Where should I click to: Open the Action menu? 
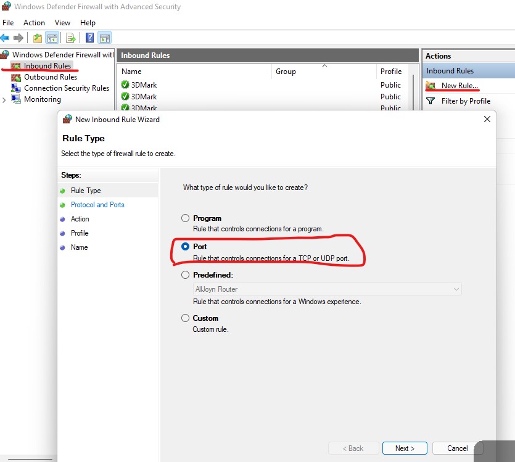[x=34, y=23]
